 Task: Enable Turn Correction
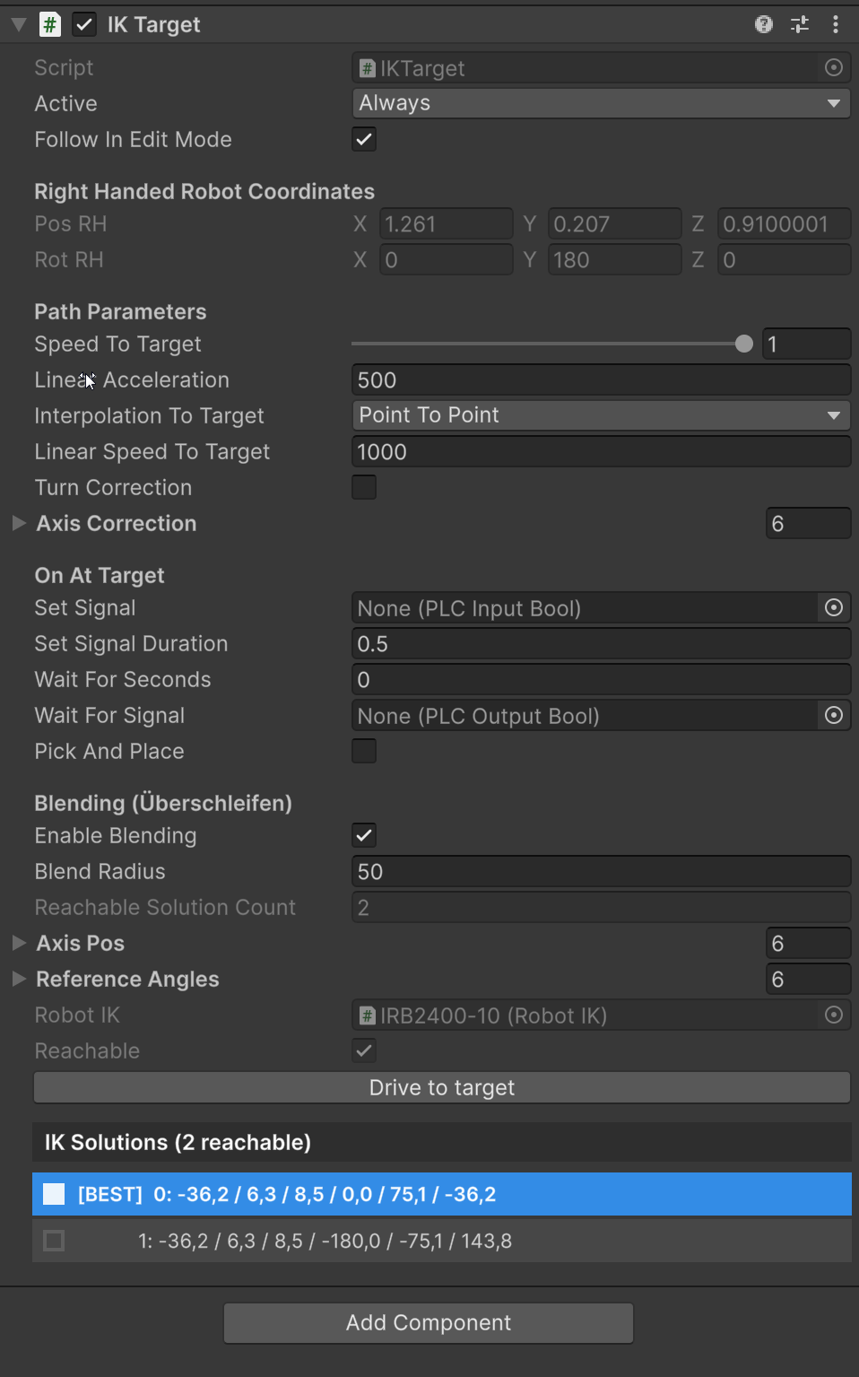(363, 487)
